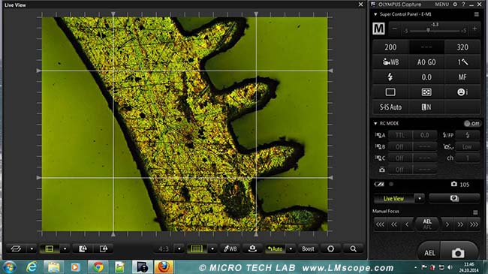Open face priority setting icon
The image size is (488, 274).
coord(462,92)
